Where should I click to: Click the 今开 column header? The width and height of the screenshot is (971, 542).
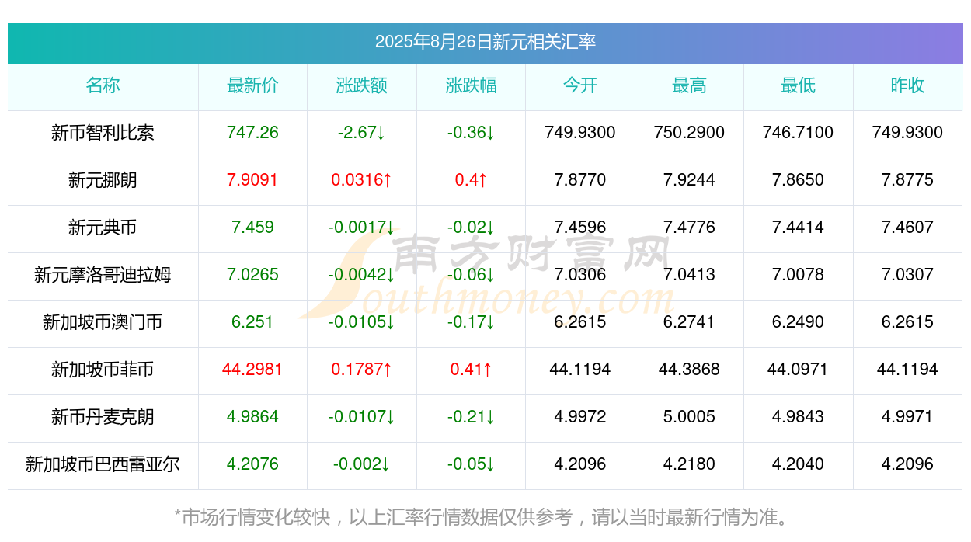(580, 85)
